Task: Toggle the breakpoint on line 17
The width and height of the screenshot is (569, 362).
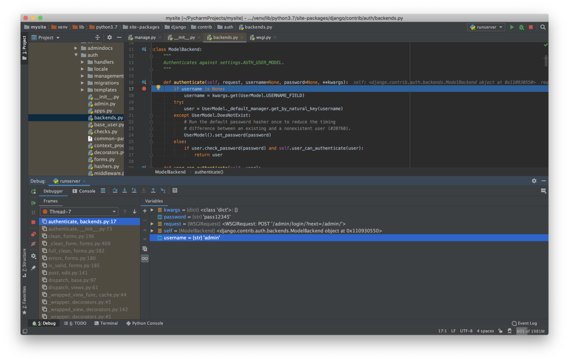Action: [x=144, y=88]
